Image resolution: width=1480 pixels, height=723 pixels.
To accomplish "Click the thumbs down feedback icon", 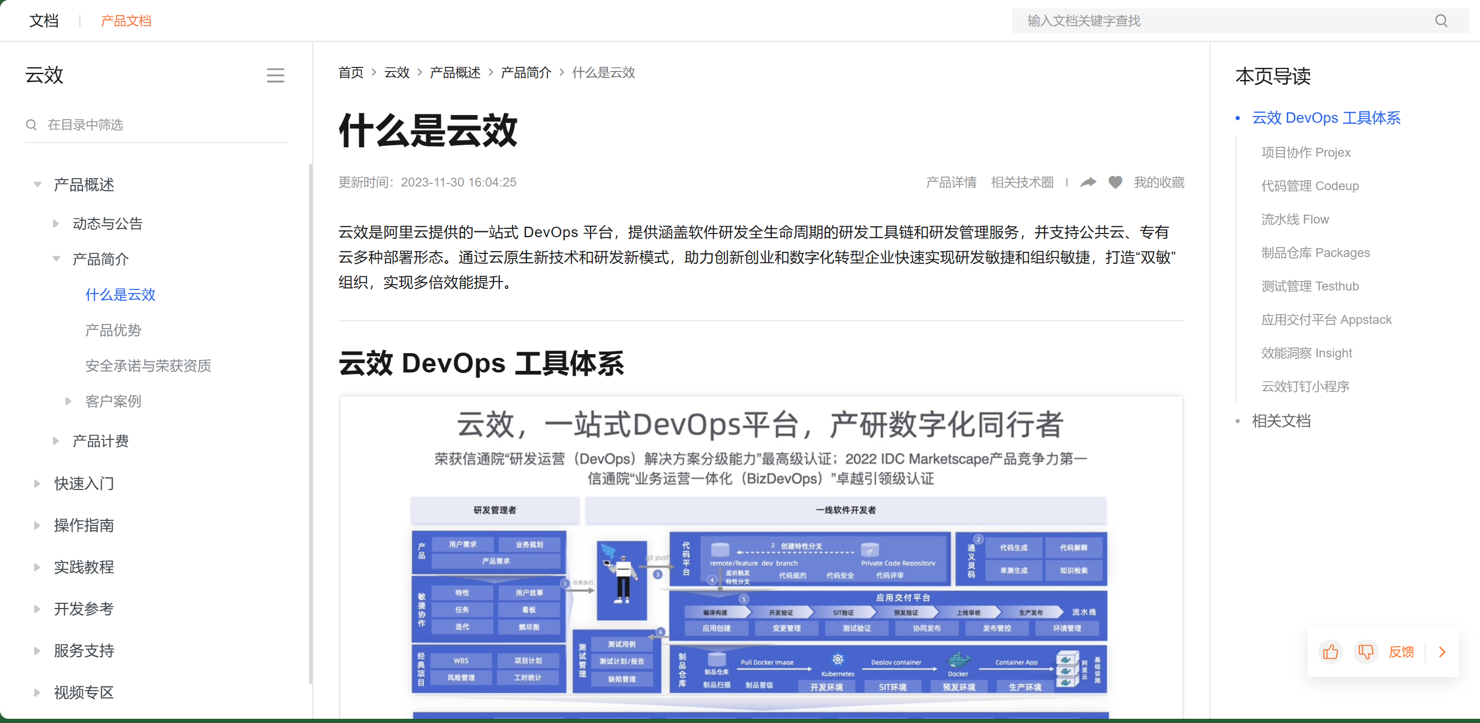I will pos(1366,652).
